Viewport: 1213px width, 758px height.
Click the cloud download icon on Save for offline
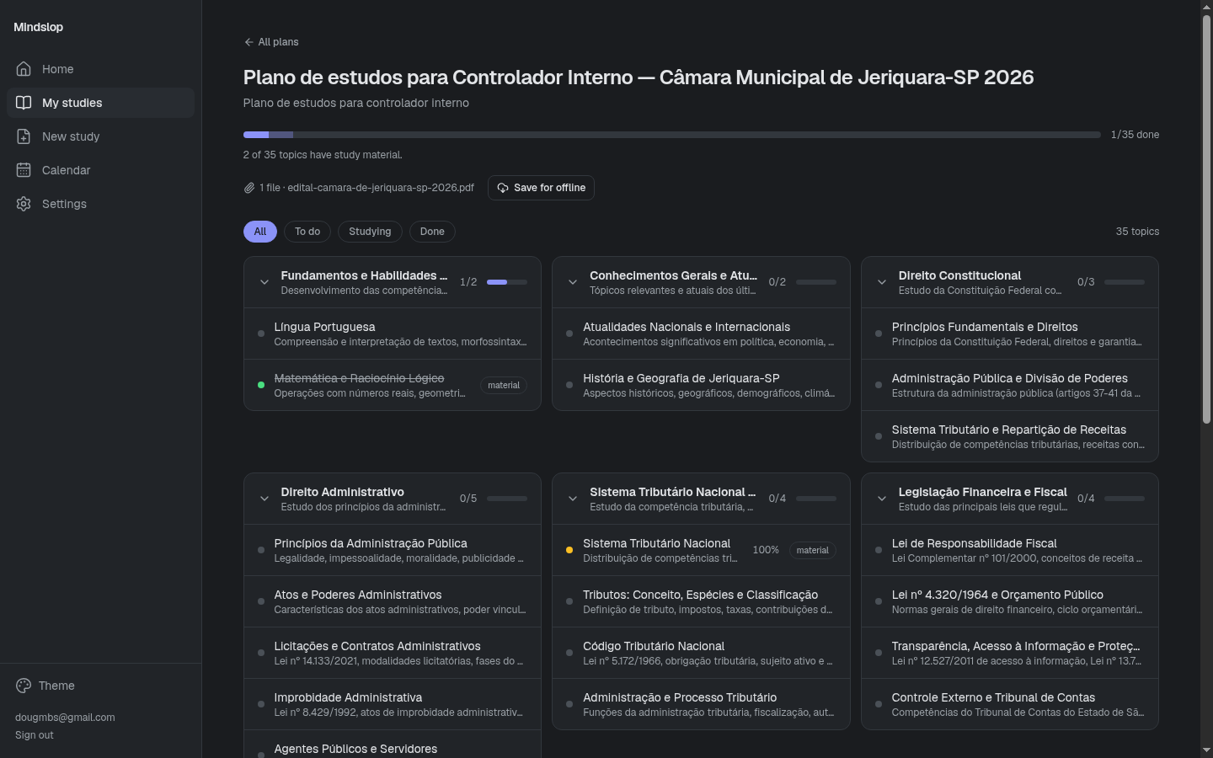[503, 188]
